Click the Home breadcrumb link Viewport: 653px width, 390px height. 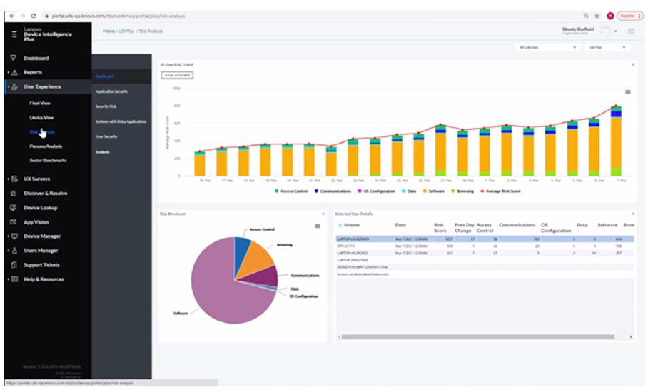click(x=109, y=31)
